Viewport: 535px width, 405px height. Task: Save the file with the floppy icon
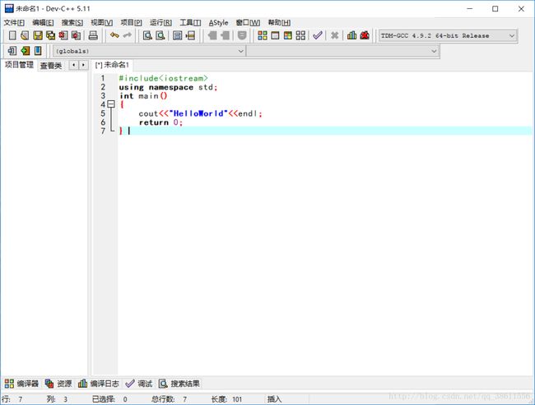(38, 35)
